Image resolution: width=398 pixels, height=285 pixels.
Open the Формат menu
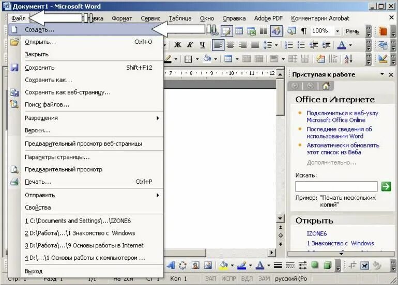click(x=122, y=18)
